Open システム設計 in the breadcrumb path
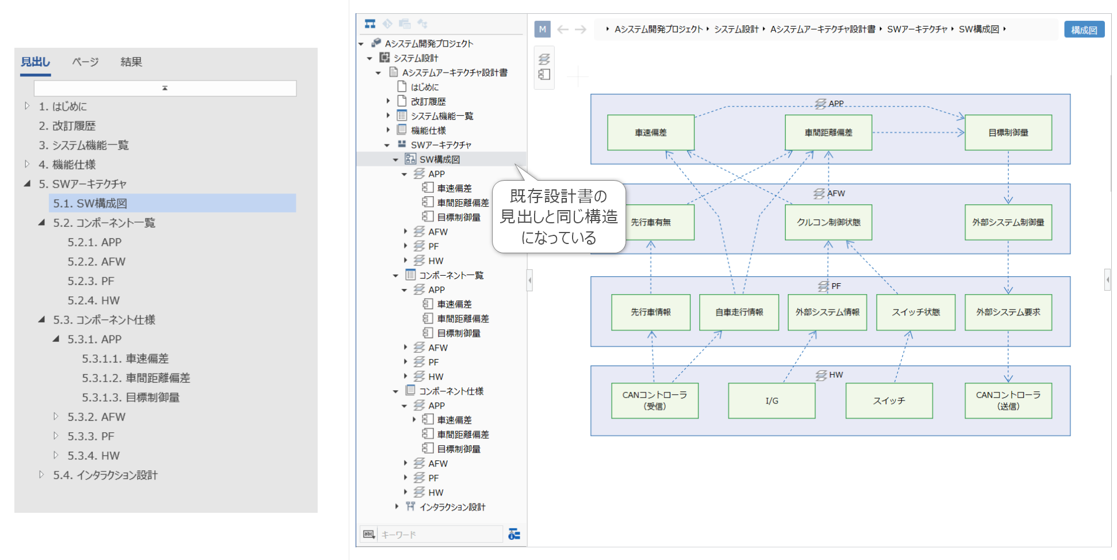The height and width of the screenshot is (560, 1117). [x=736, y=29]
